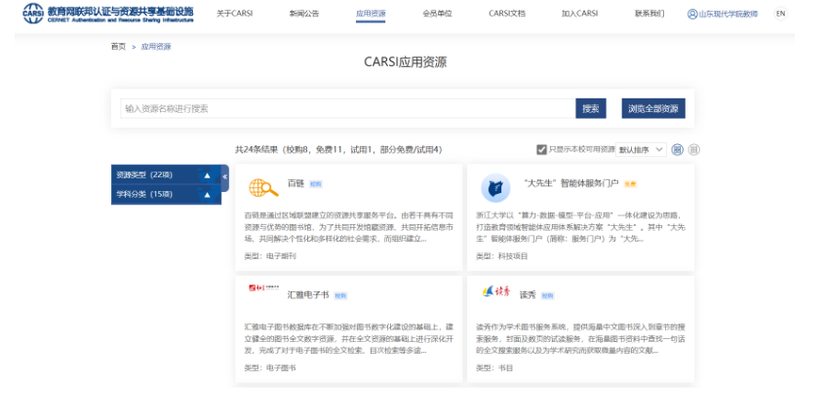826x420 pixels.
Task: Open the CARSI文档 navigation item
Action: tap(507, 14)
